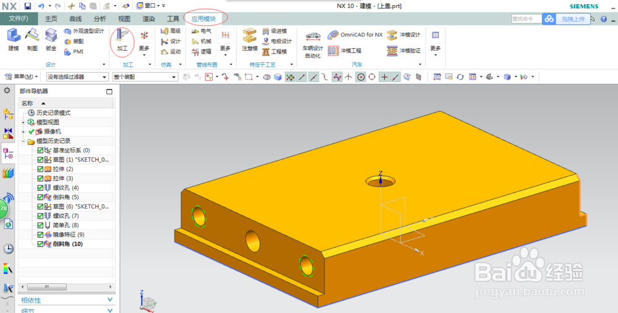Viewport: 618px width, 313px height.
Task: Uncheck 拉伸 (2) feature checkbox
Action: pyautogui.click(x=40, y=169)
